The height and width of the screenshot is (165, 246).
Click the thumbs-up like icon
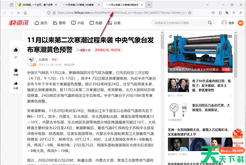coord(16,50)
